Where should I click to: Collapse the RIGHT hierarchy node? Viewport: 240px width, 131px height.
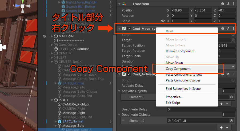pyautogui.click(x=52, y=100)
